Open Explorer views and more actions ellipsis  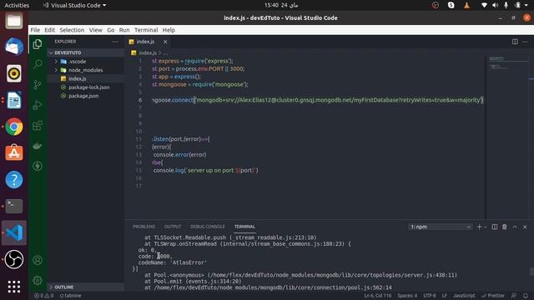115,42
